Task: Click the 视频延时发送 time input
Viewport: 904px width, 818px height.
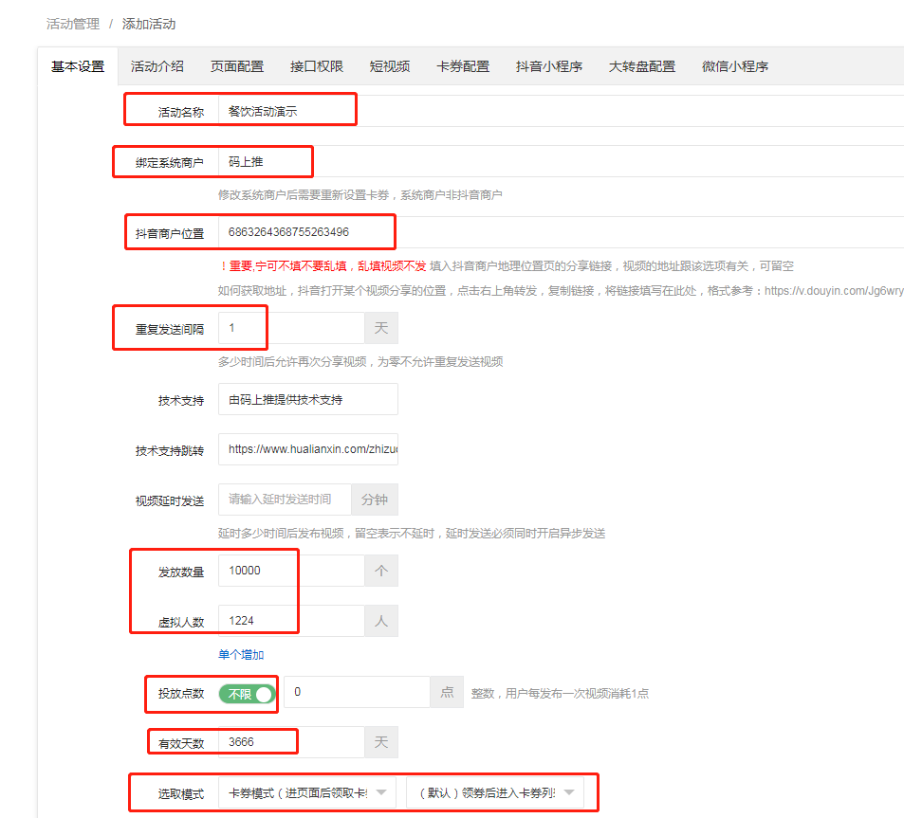Action: 285,500
